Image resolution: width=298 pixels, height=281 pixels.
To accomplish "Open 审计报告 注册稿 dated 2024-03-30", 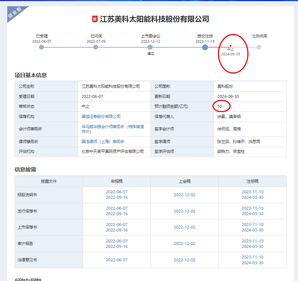I will coord(252,246).
